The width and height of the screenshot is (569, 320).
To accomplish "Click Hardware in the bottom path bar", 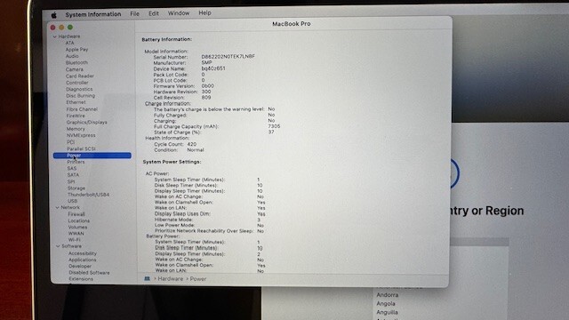I will pos(170,278).
